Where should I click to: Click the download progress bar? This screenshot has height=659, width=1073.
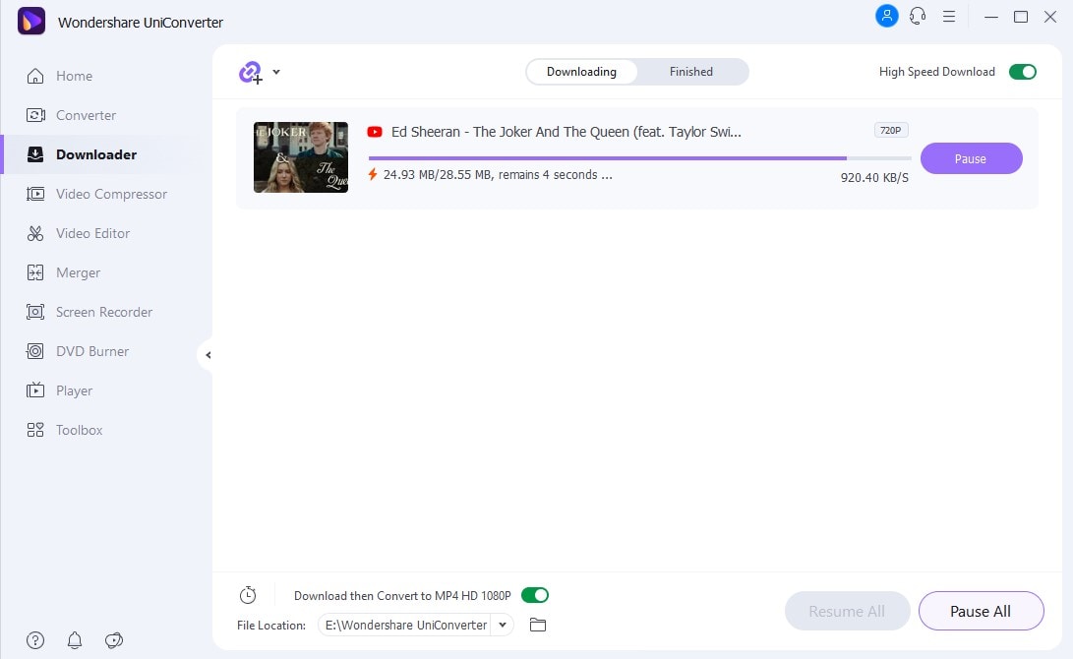click(640, 158)
